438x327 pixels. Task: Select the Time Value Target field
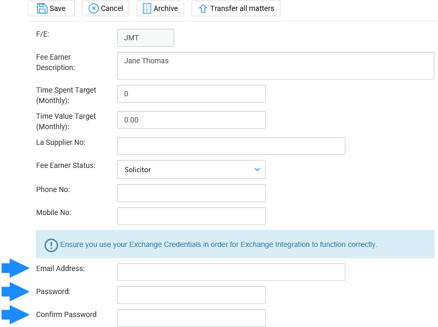click(192, 120)
